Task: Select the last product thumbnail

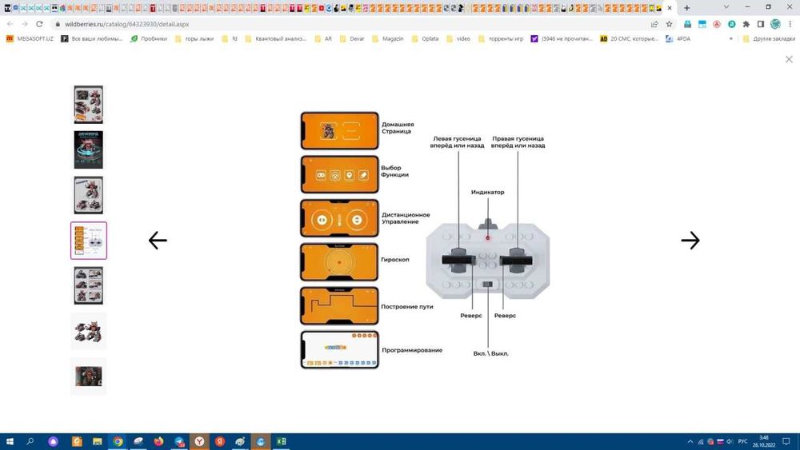Action: click(x=88, y=376)
